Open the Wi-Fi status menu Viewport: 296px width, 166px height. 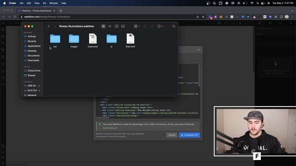pyautogui.click(x=252, y=3)
